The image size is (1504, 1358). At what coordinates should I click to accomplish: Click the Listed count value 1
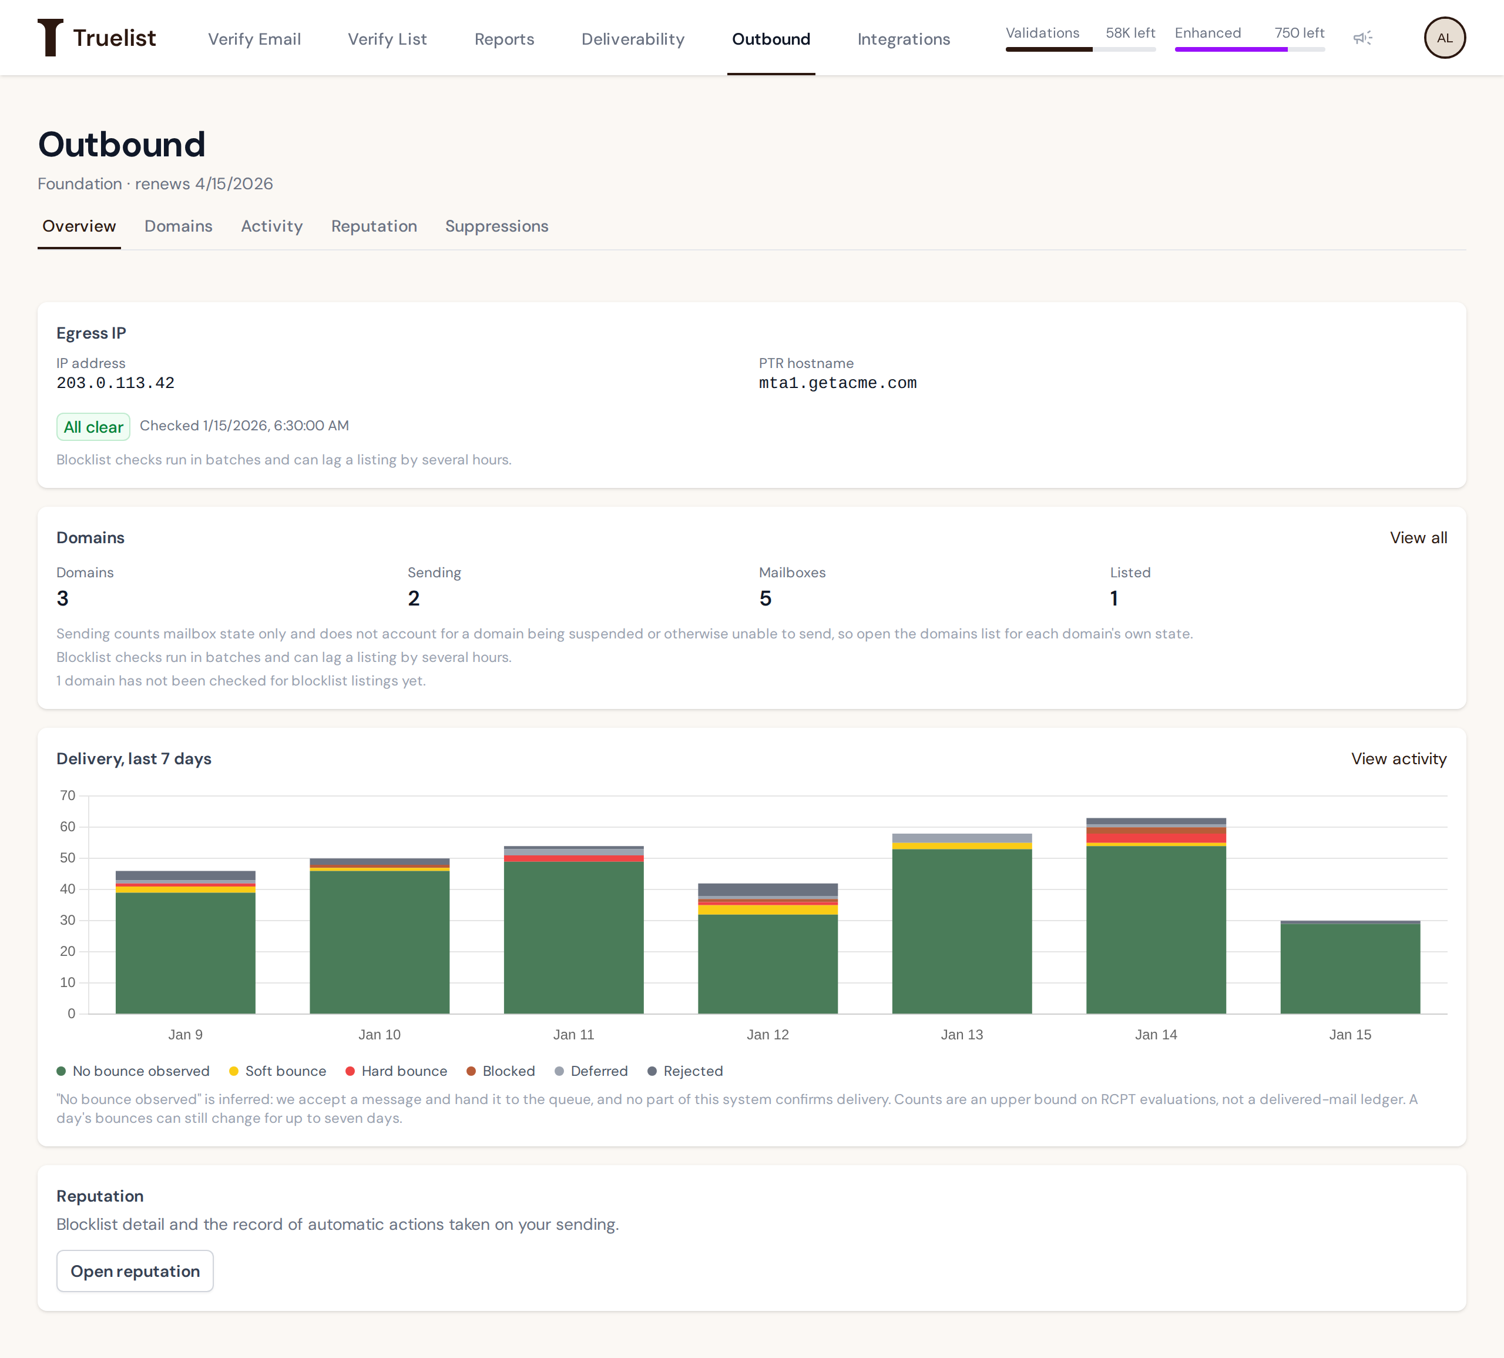1114,598
